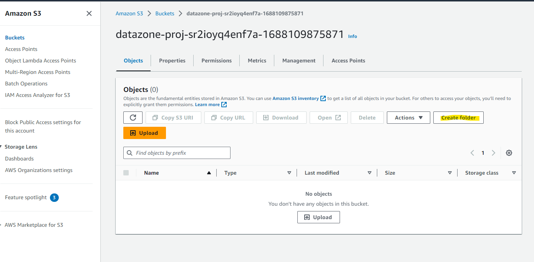The width and height of the screenshot is (534, 262).
Task: Open the Management tab
Action: pos(299,61)
